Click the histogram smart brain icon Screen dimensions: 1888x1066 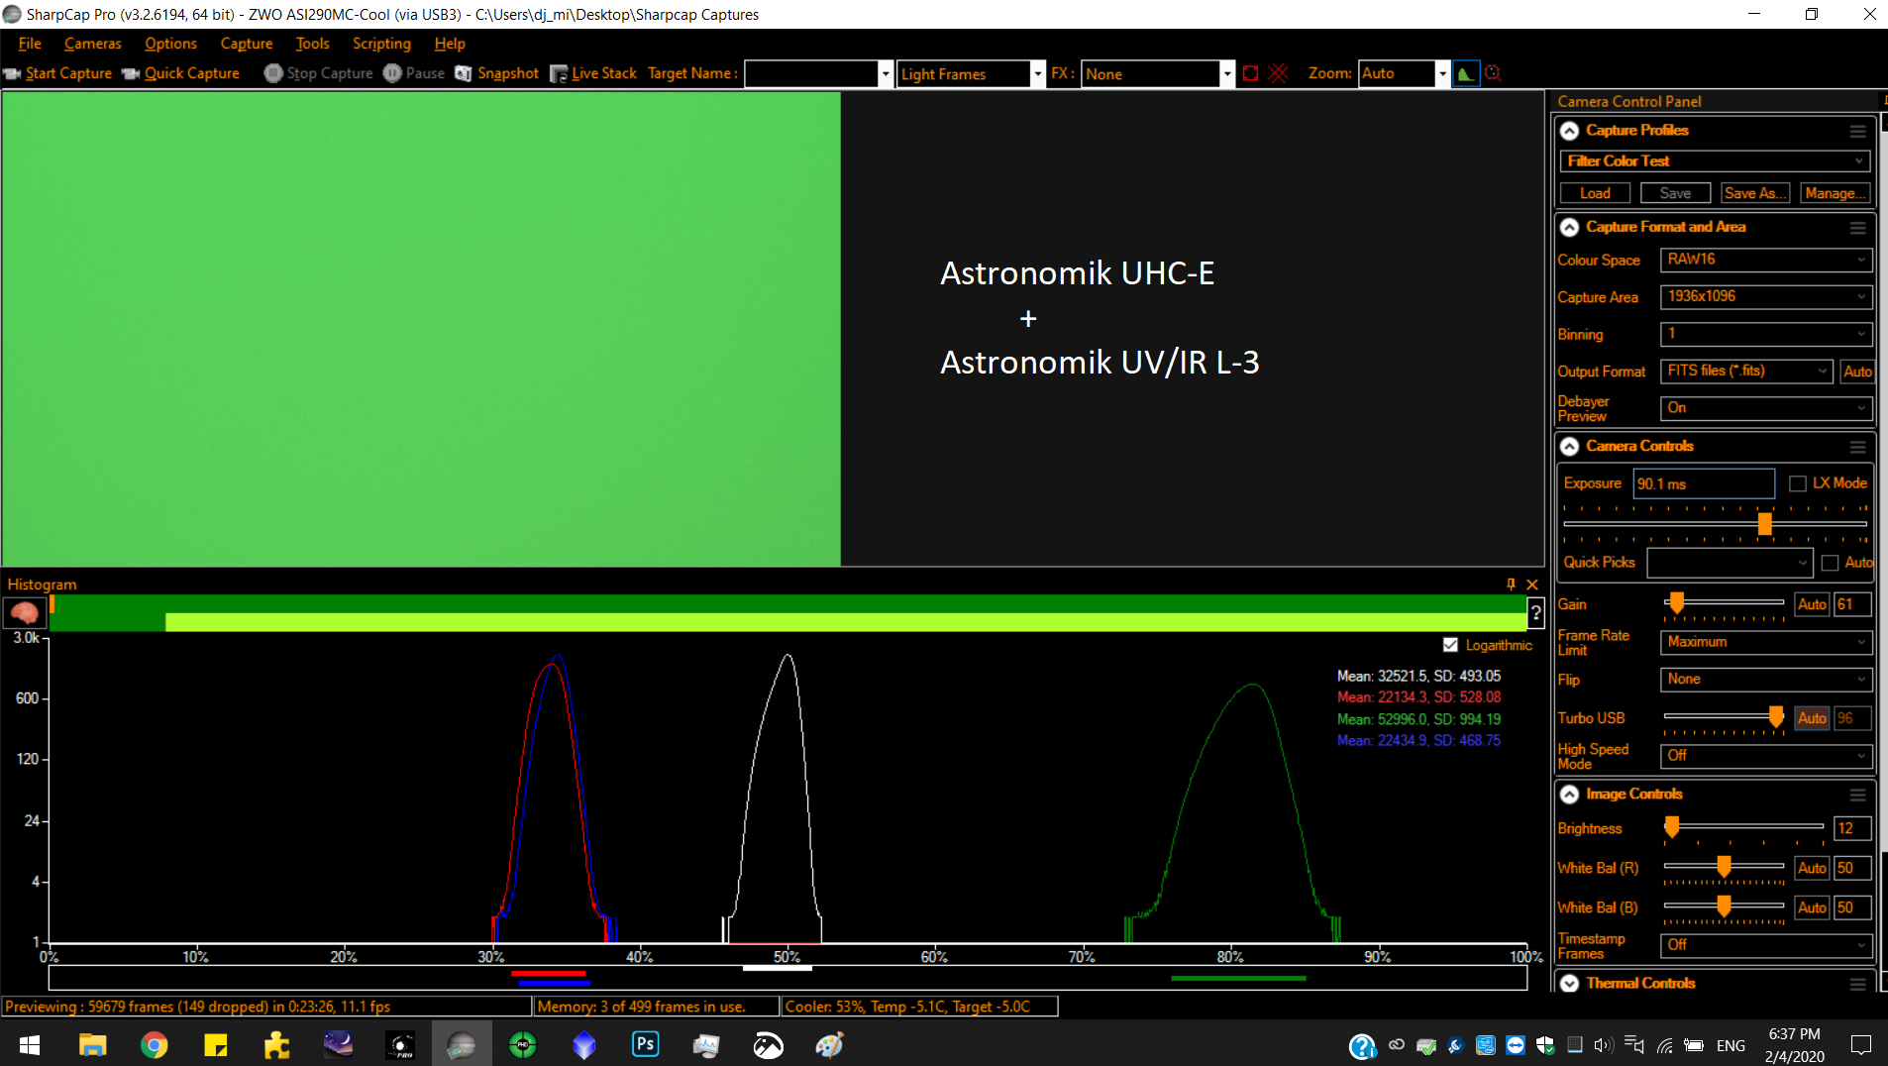pyautogui.click(x=24, y=613)
